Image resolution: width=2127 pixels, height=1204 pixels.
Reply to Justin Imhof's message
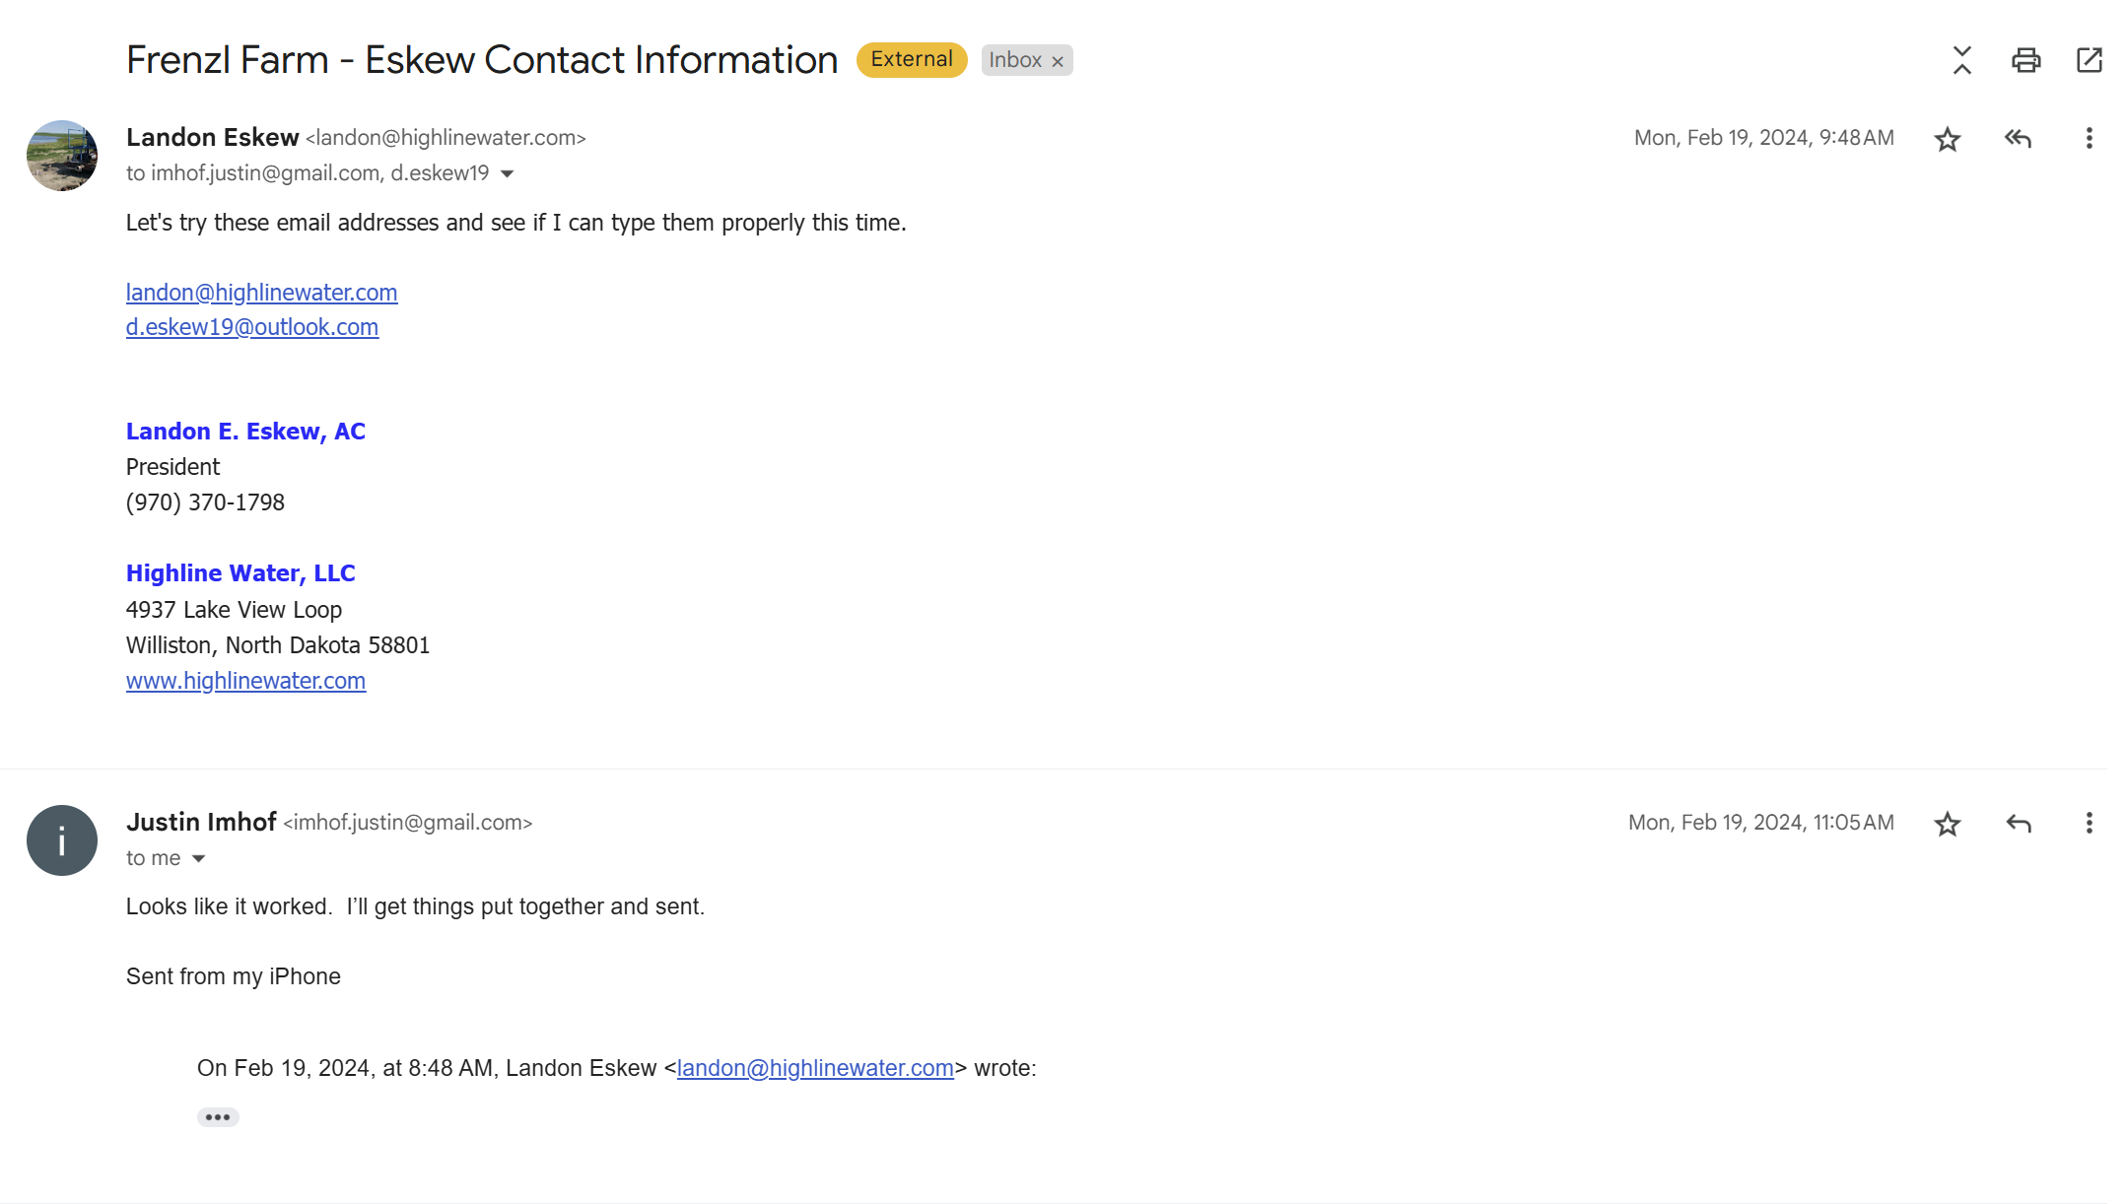tap(2018, 824)
